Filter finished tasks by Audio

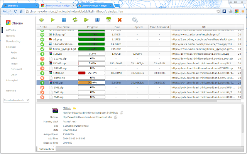(14, 52)
